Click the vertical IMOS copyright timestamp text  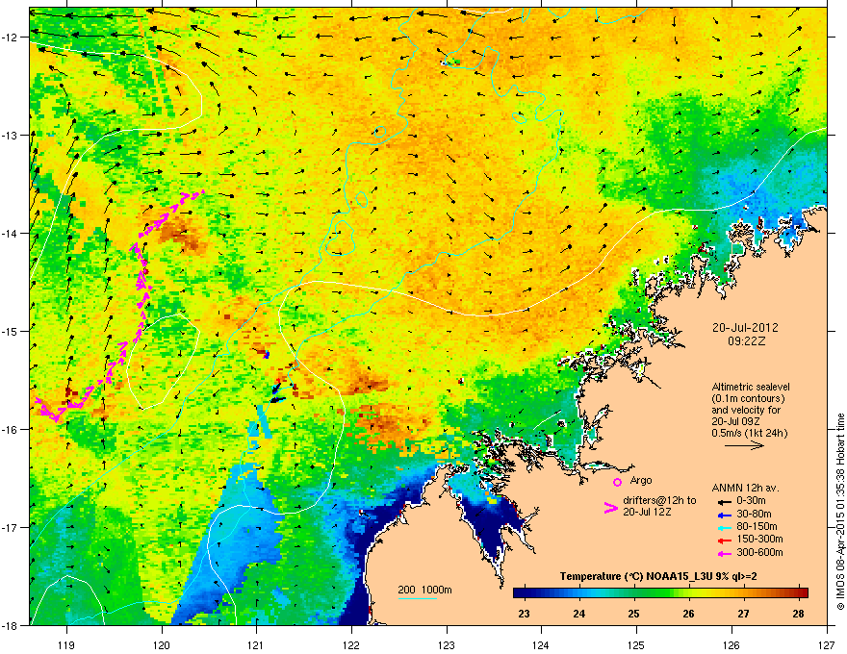coord(840,512)
